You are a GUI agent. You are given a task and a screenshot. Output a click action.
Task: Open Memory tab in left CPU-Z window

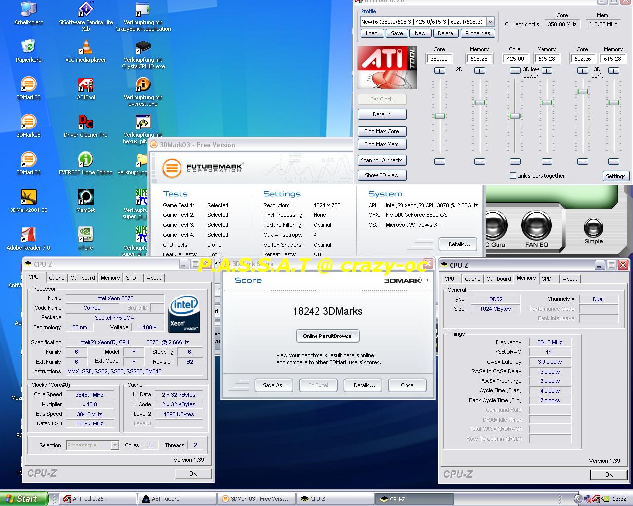coord(110,278)
